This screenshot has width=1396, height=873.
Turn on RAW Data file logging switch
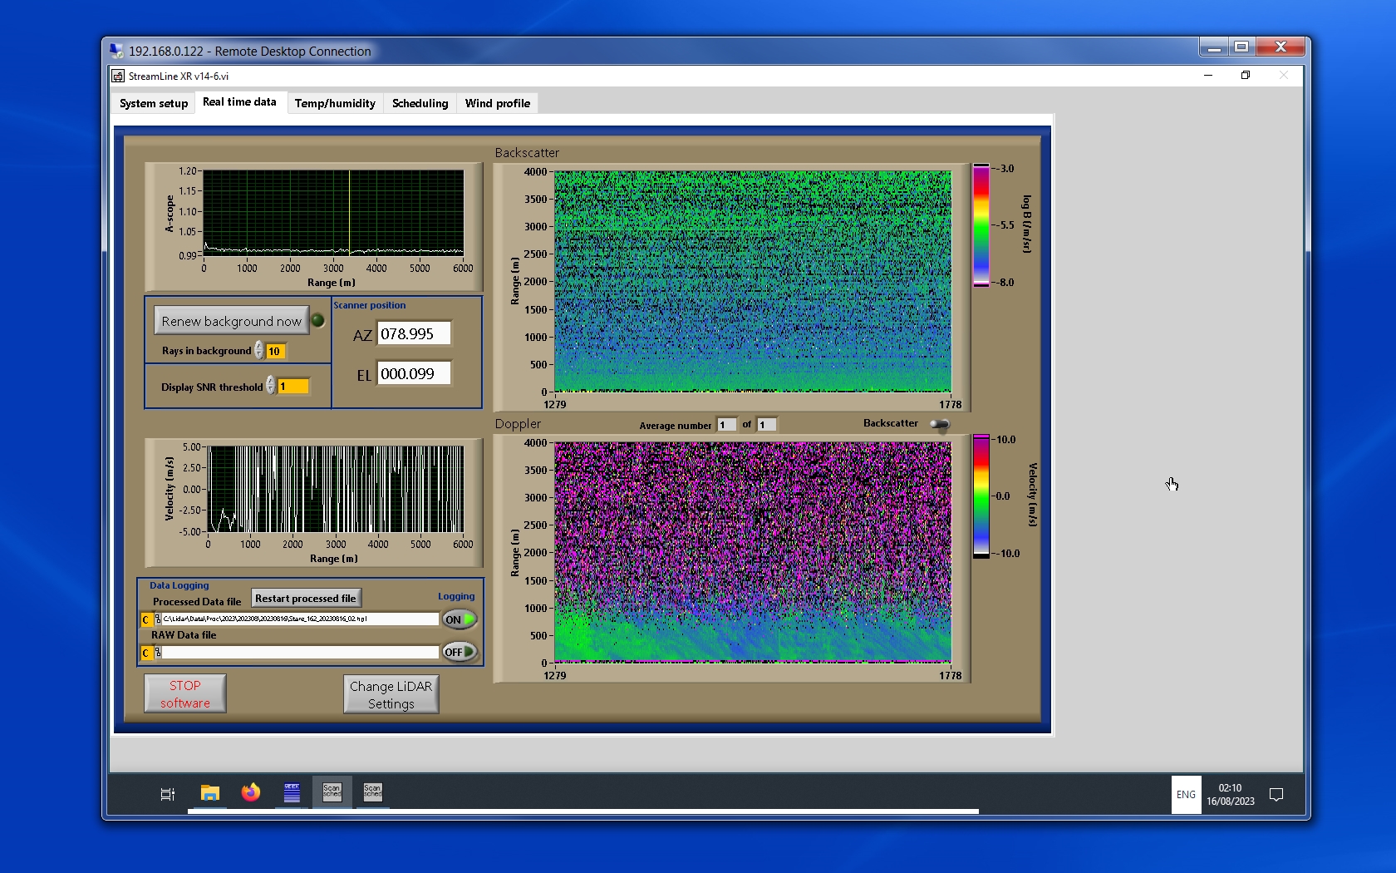[x=460, y=653]
